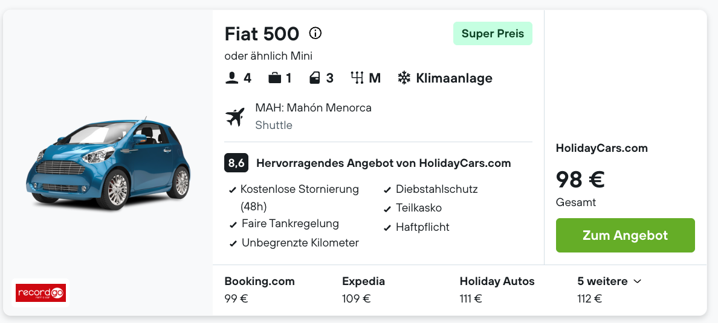The height and width of the screenshot is (323, 718).
Task: Click the Fiat 500 title
Action: 262,34
